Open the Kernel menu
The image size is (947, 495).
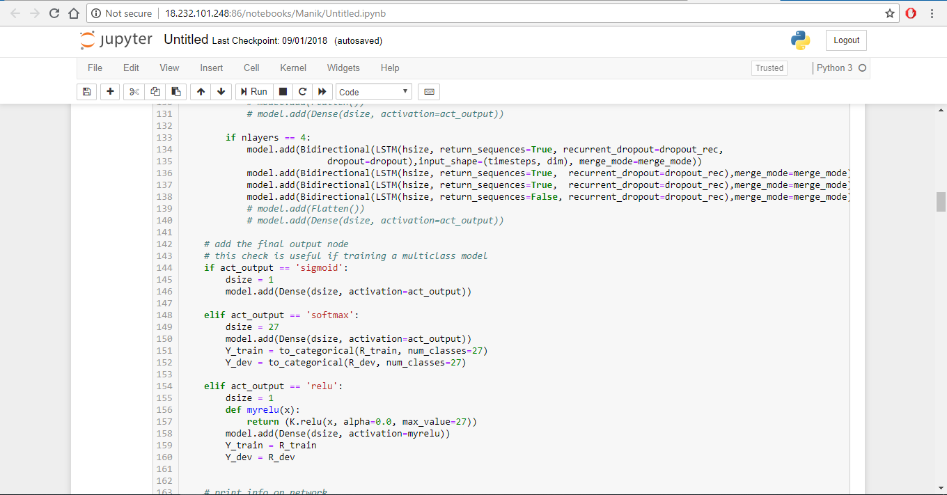(293, 68)
